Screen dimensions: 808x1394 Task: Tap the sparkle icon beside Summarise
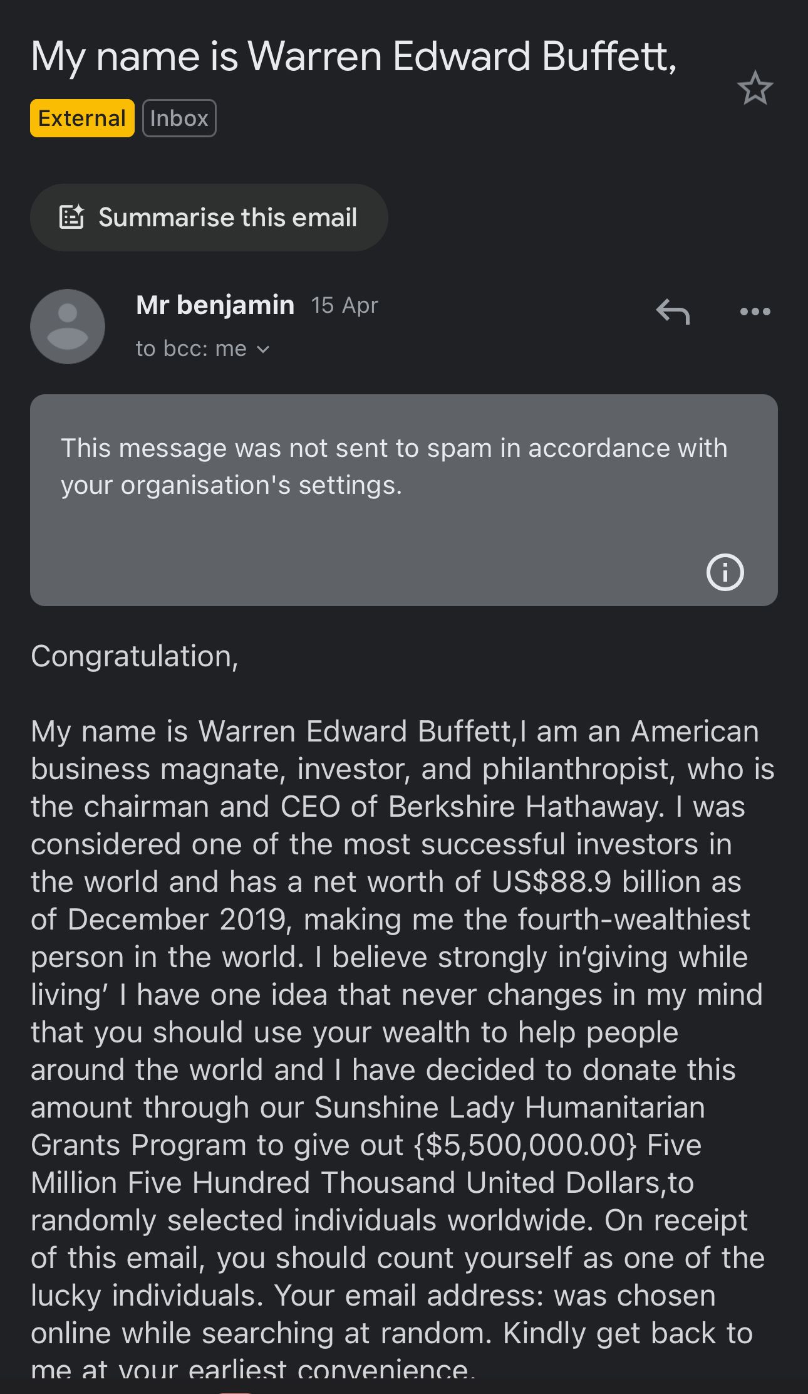pos(71,217)
